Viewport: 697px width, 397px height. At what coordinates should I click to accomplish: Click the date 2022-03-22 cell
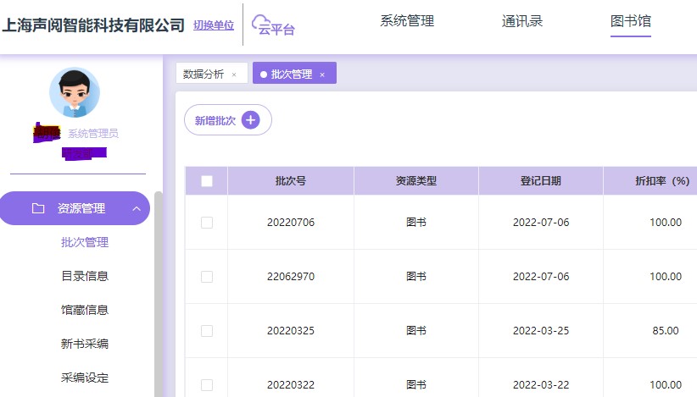click(541, 384)
